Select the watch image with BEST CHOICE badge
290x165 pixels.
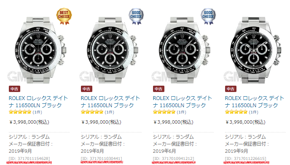(x=39, y=50)
